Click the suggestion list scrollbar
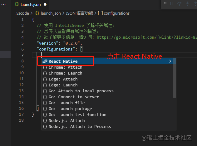Screen dimensions: 197x146 pos(175,78)
